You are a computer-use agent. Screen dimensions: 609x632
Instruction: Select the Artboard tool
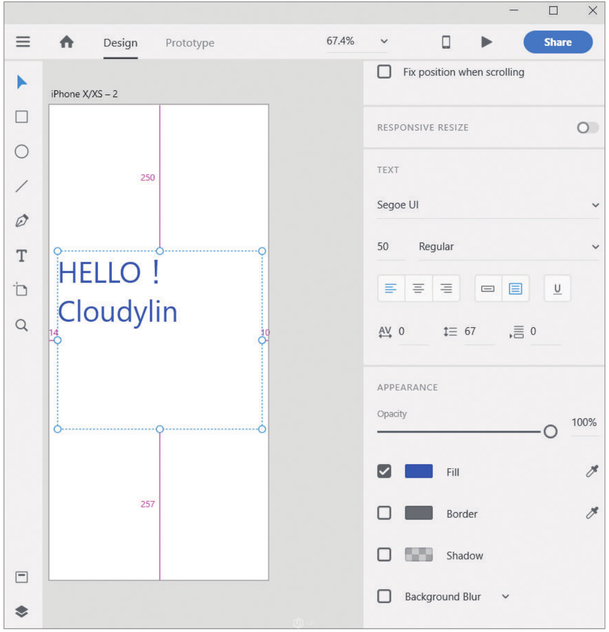(21, 290)
